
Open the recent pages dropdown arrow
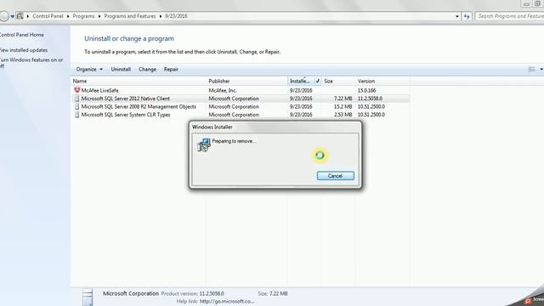12,16
